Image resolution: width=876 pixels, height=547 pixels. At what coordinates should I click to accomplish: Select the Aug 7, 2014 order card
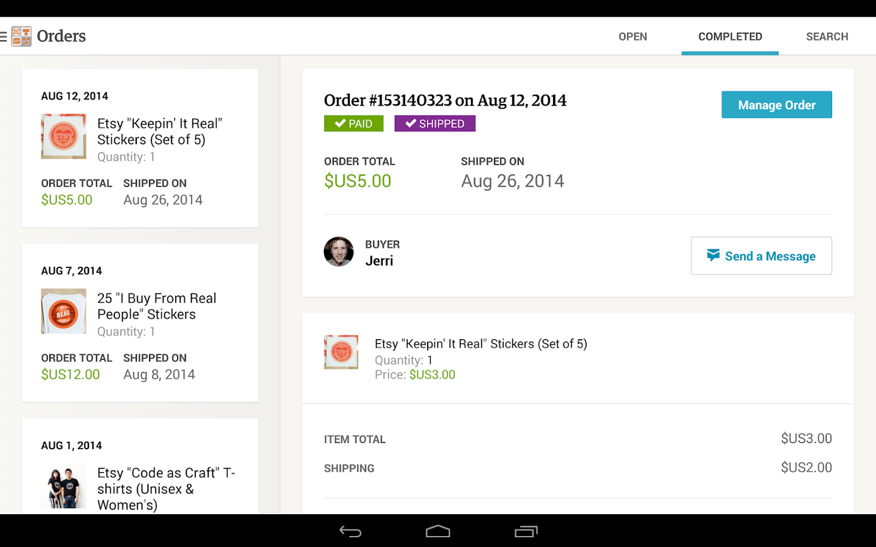140,323
